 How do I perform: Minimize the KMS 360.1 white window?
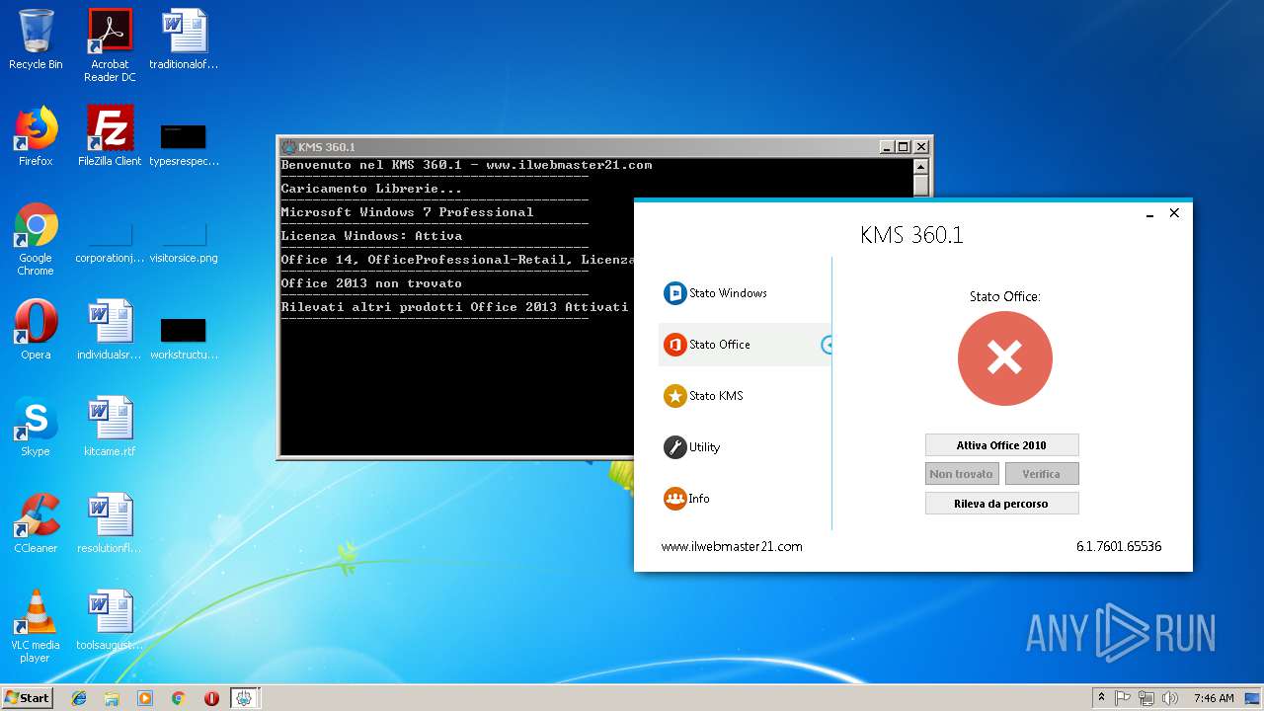click(x=1150, y=213)
